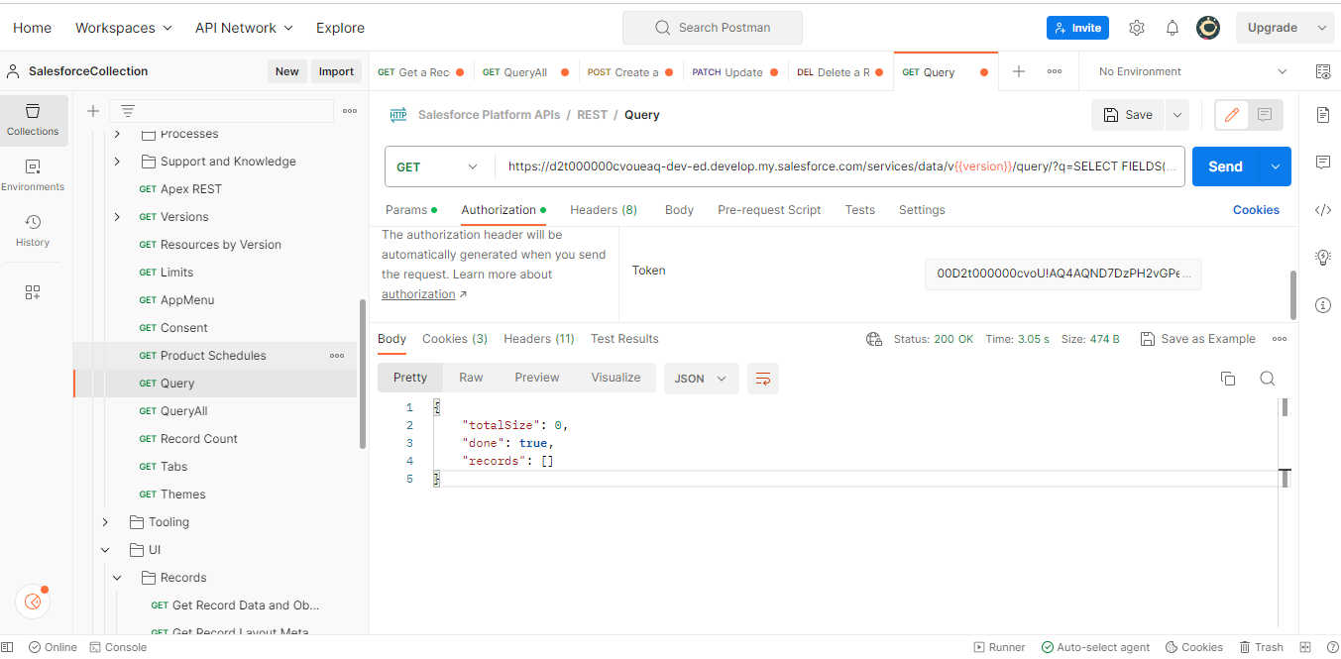Open the Workspaces dropdown
This screenshot has width=1341, height=659.
(123, 28)
